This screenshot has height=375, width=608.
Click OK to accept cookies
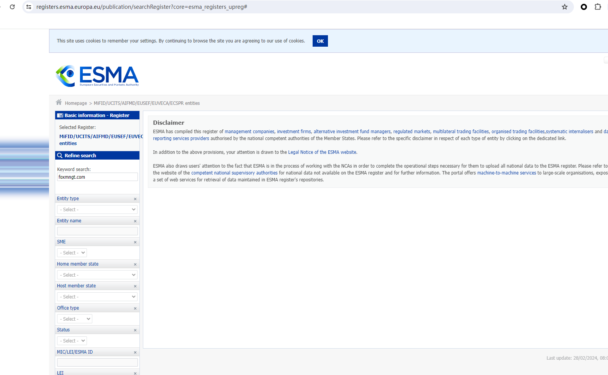320,41
